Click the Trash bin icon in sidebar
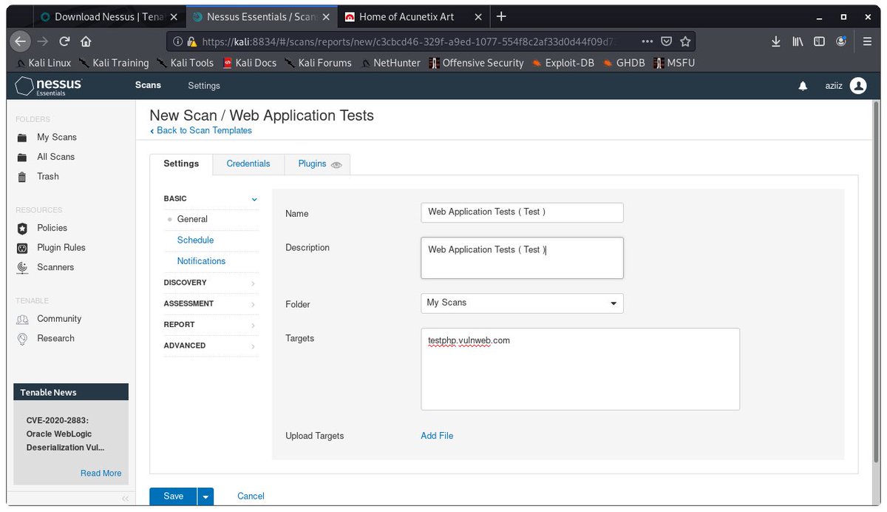 point(22,177)
